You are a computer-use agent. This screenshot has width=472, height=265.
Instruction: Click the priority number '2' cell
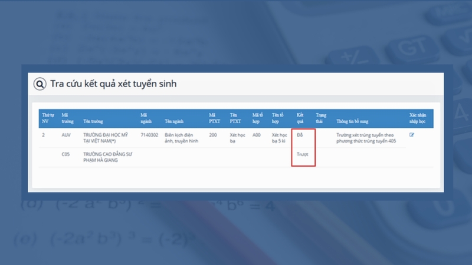pos(43,135)
